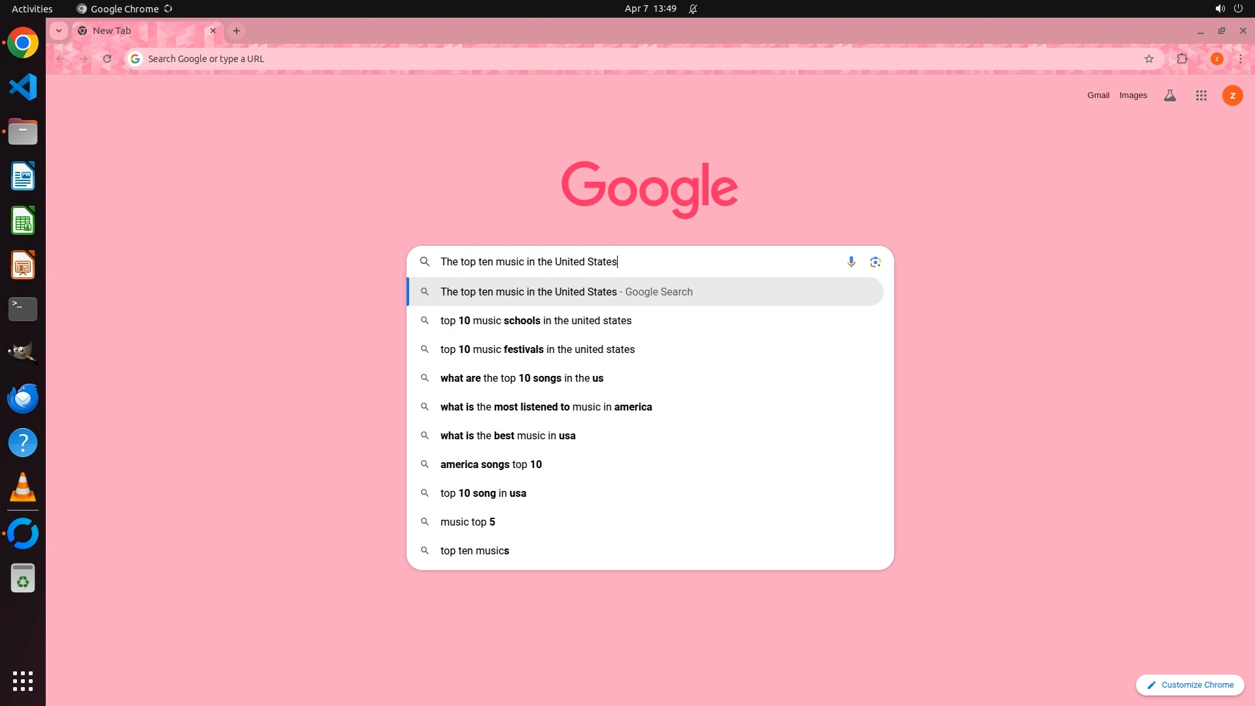
Task: Choose suggestion 'top 10 music schools in the united states'
Action: [535, 320]
